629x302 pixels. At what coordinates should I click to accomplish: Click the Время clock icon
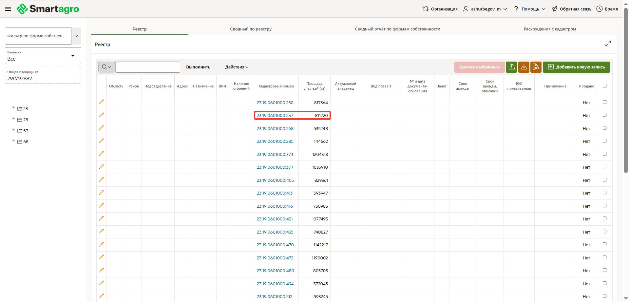point(600,9)
